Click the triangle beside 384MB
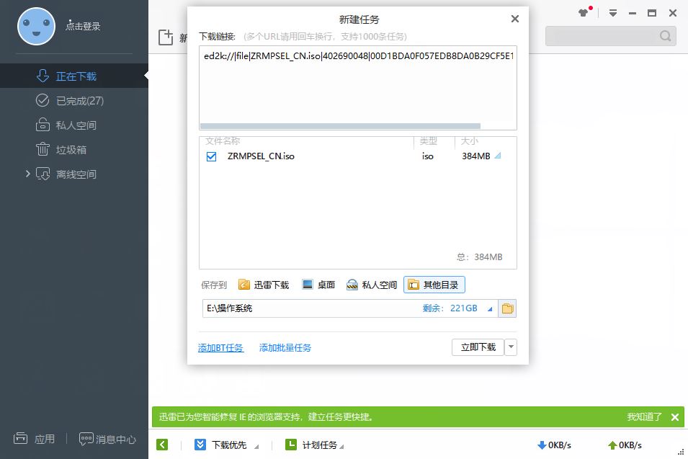 click(x=498, y=156)
